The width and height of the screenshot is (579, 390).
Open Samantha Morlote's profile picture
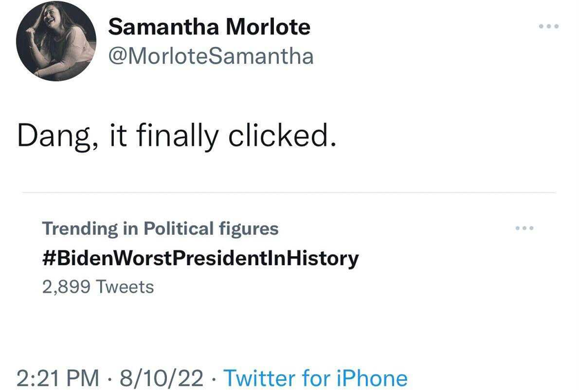56,41
